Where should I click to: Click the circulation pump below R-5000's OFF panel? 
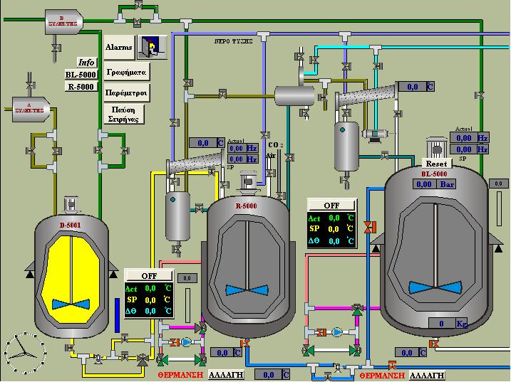coord(187,342)
